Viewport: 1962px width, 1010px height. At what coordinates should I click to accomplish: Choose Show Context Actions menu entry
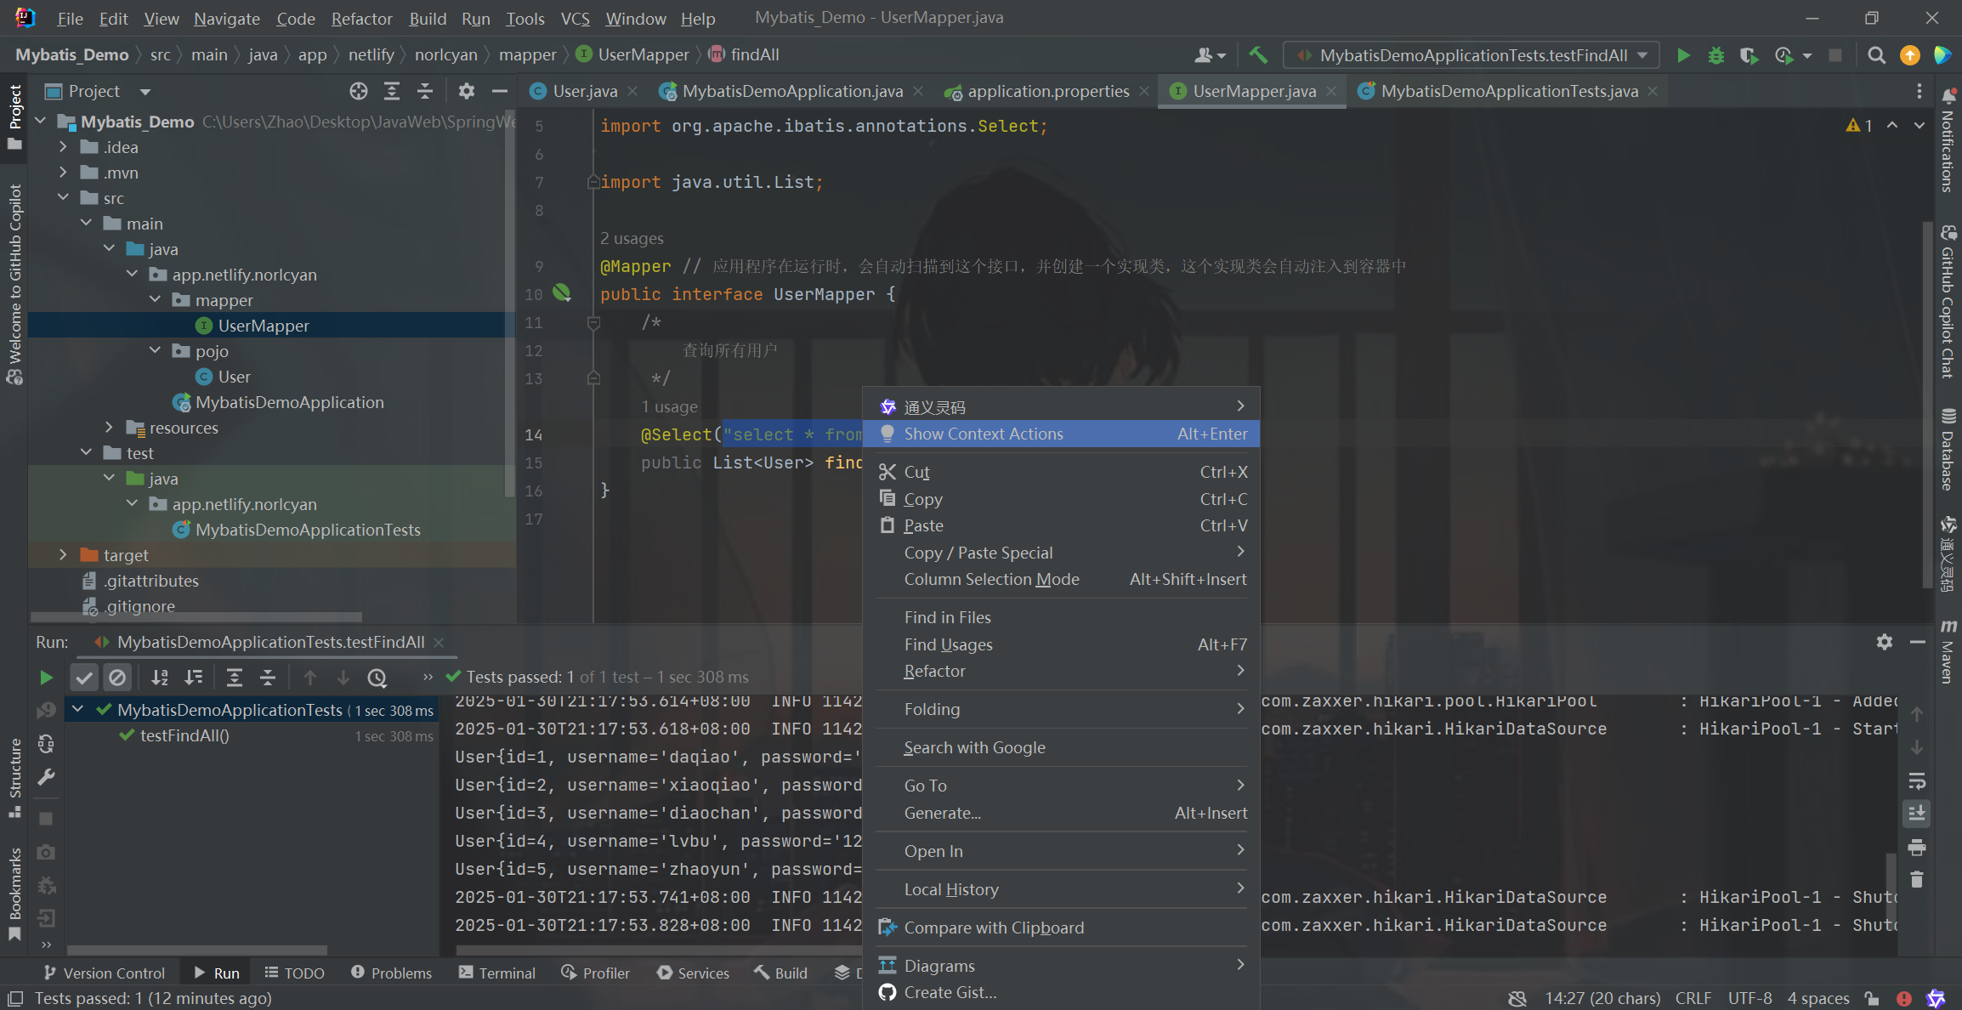click(1061, 434)
